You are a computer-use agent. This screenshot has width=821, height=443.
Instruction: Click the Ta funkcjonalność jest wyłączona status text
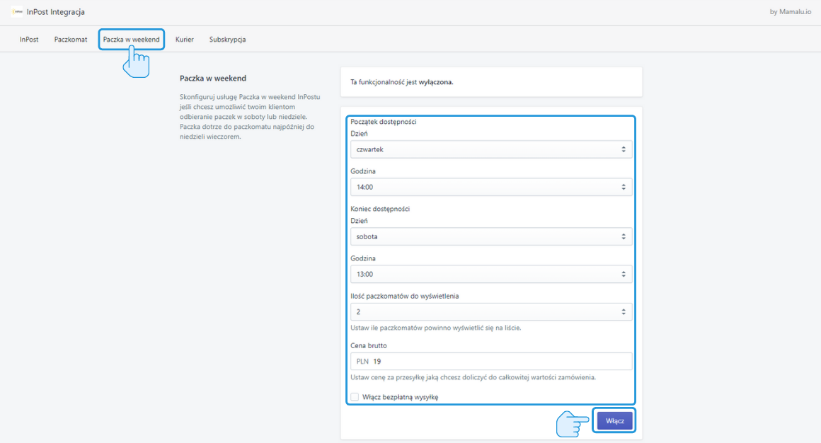pos(401,82)
